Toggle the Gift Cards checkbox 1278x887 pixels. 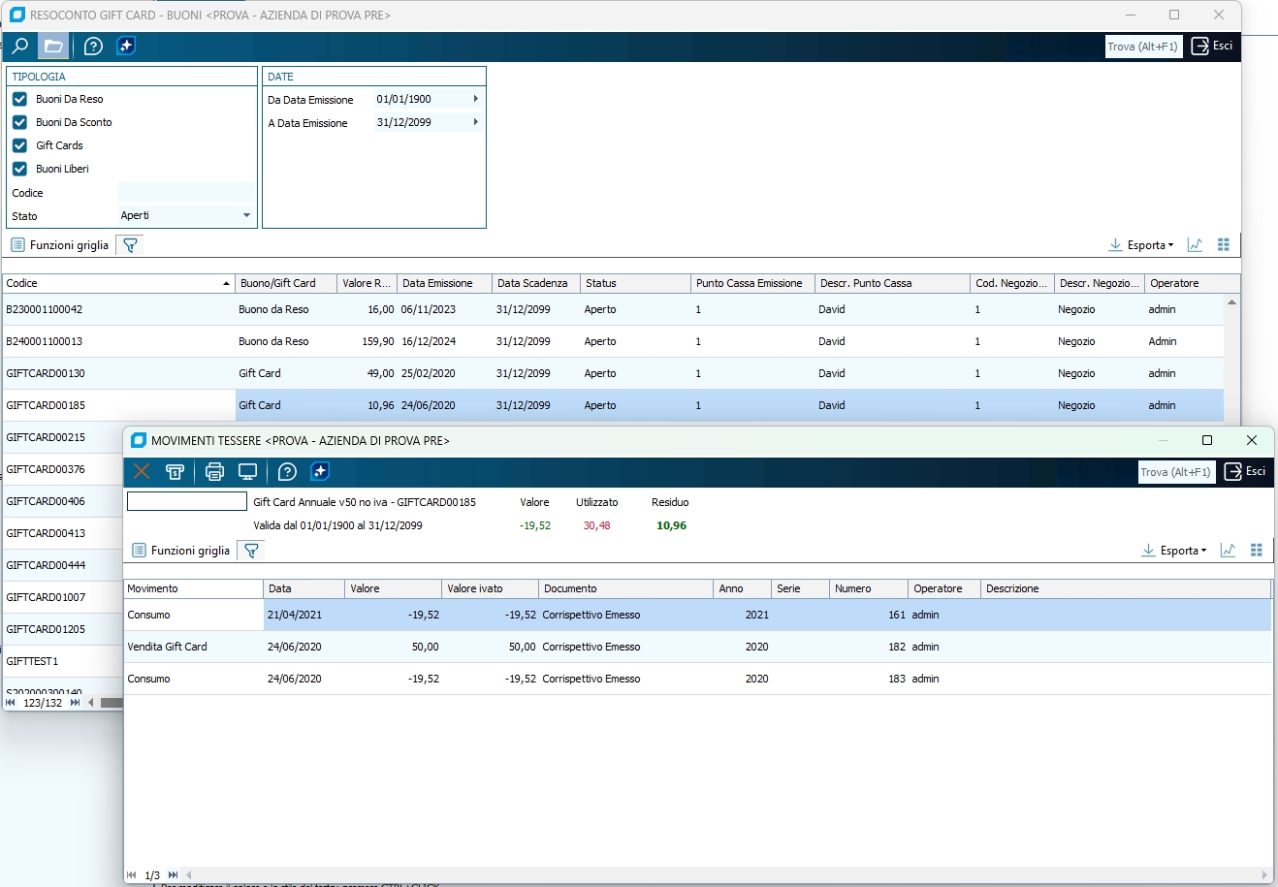pyautogui.click(x=19, y=145)
